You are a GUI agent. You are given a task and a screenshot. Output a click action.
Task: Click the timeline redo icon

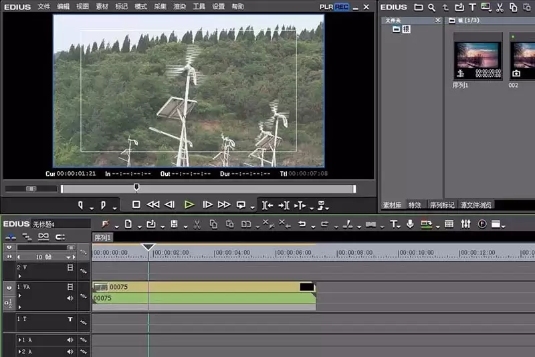[x=324, y=224]
